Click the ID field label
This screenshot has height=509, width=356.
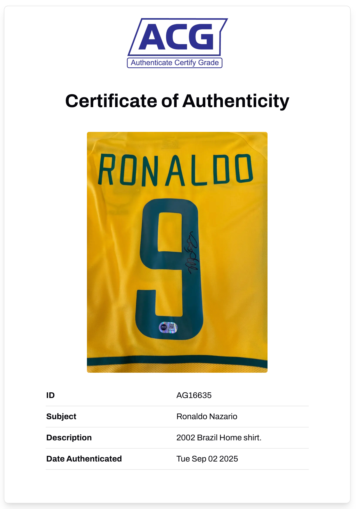click(x=51, y=395)
